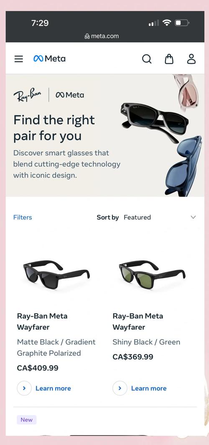
Task: Open Ray-Ban Meta Wayfarer Matte Black title
Action: 42,322
